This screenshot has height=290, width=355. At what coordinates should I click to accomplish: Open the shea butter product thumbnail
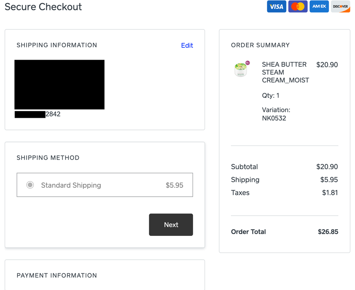pos(242,69)
